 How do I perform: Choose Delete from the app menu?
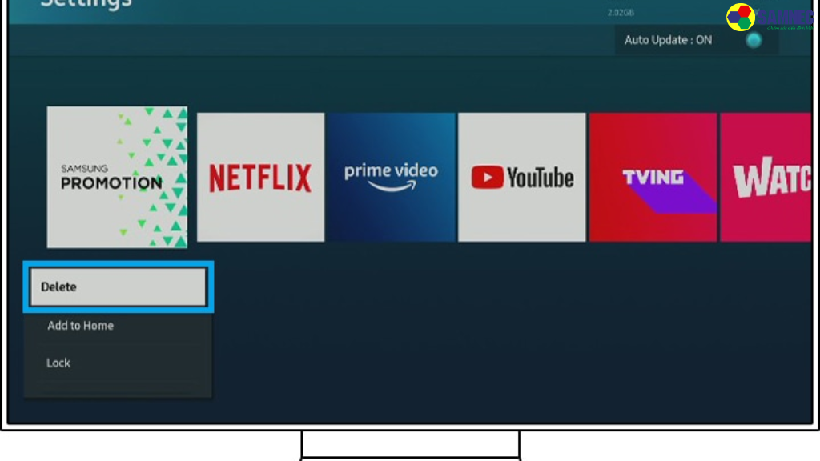(x=119, y=287)
